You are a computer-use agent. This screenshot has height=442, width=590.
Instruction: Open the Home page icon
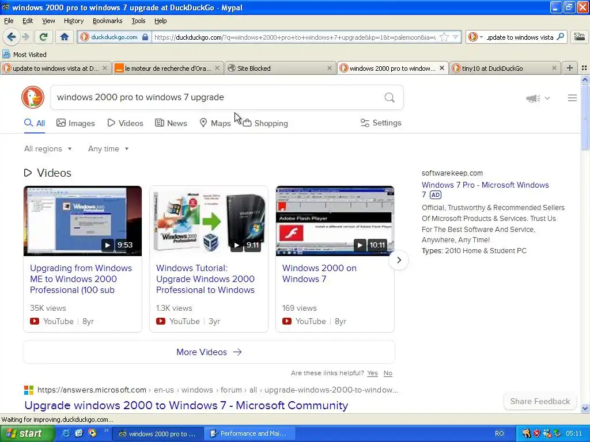click(65, 37)
